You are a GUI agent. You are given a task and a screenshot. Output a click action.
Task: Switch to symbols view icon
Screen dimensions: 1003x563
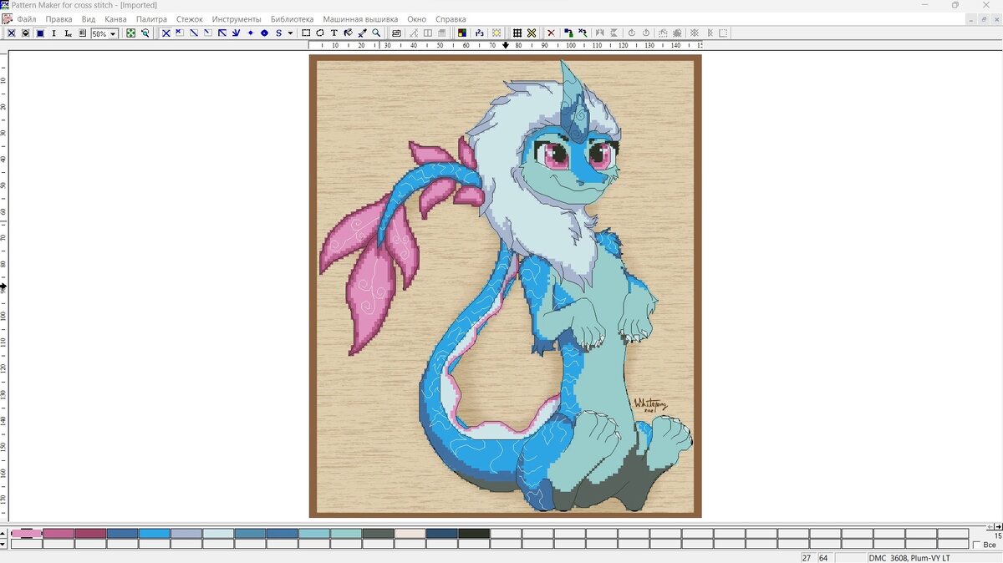click(x=25, y=33)
